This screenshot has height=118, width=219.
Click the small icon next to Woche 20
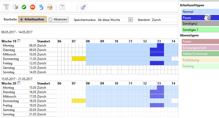click(19, 83)
